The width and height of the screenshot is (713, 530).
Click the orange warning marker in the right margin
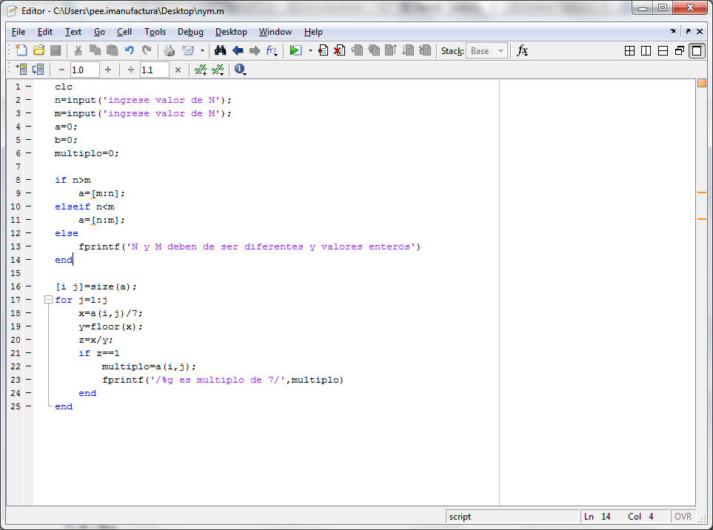pyautogui.click(x=701, y=192)
